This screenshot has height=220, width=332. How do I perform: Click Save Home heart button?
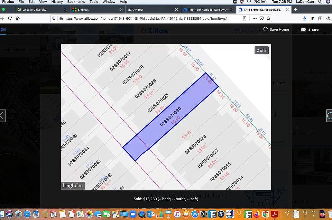click(x=276, y=29)
